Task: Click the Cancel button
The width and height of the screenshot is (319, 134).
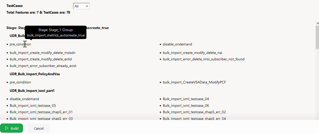Action: pos(39,128)
